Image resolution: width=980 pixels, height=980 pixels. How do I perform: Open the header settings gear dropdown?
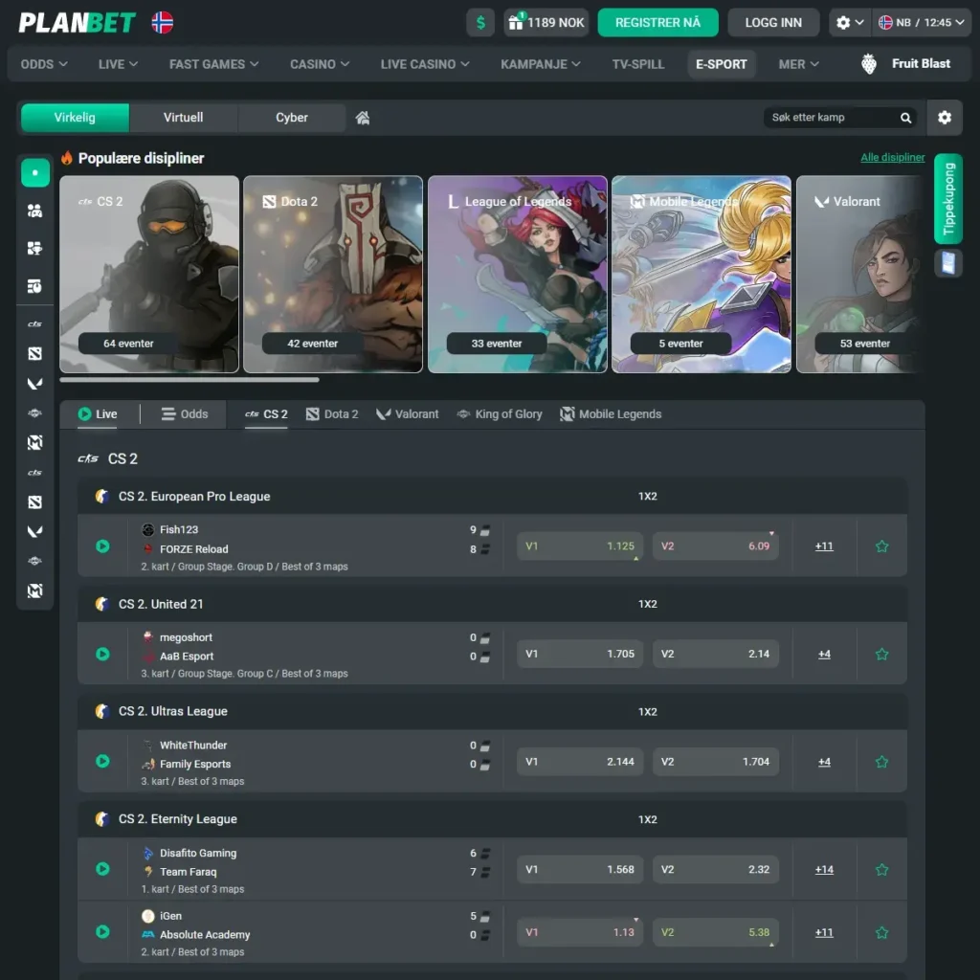pyautogui.click(x=850, y=23)
